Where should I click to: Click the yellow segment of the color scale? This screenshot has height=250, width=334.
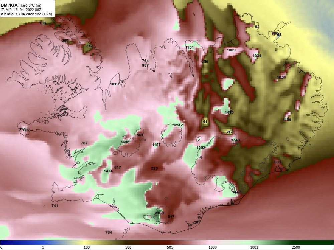84,243
